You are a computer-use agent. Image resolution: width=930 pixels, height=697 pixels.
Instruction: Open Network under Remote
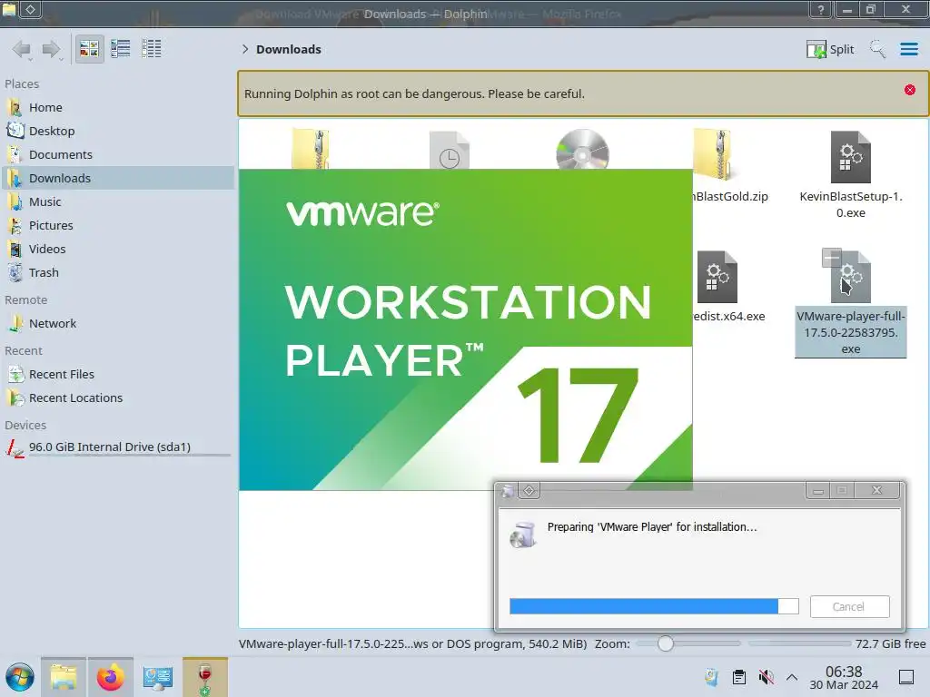point(119,324)
